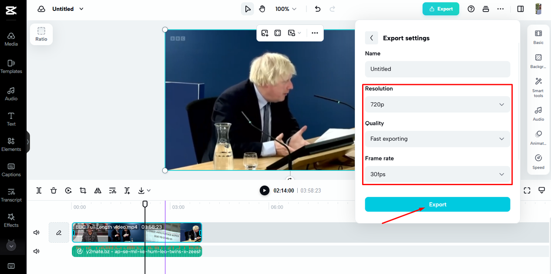Open the 100% zoom level dropdown
Screen dimensions: 551x274
286,9
